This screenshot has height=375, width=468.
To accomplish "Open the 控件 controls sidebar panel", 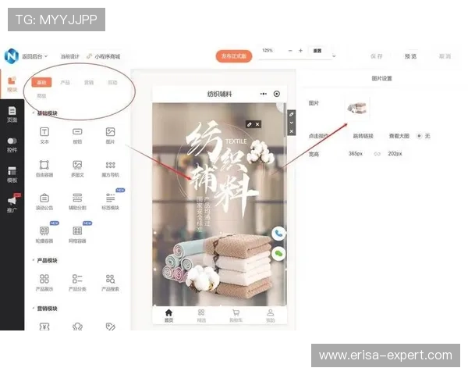I will pyautogui.click(x=12, y=145).
